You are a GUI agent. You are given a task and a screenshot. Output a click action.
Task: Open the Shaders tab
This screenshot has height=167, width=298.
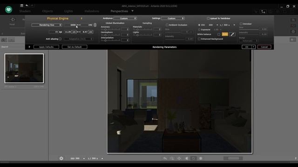pyautogui.click(x=25, y=11)
